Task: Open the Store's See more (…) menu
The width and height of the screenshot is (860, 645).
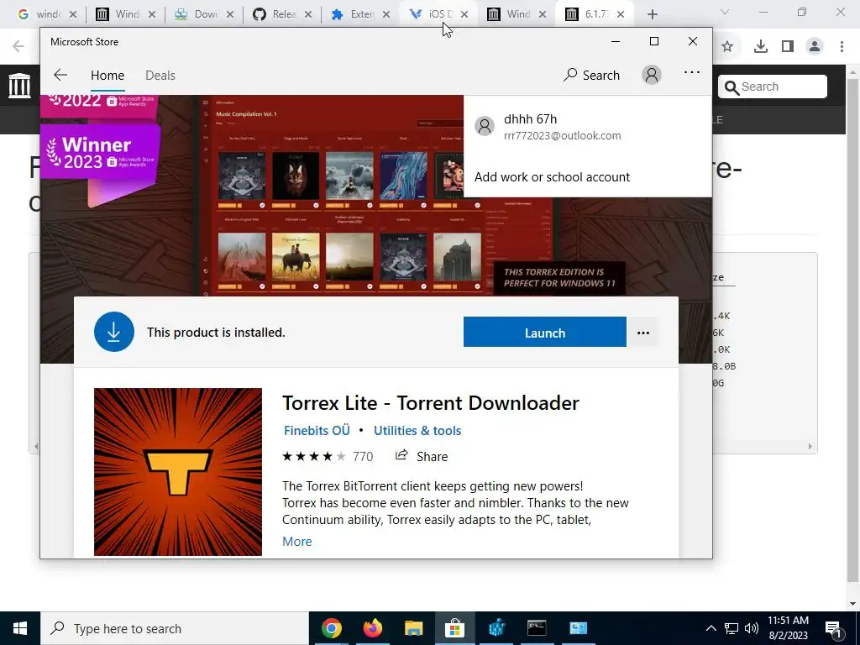Action: [x=692, y=72]
